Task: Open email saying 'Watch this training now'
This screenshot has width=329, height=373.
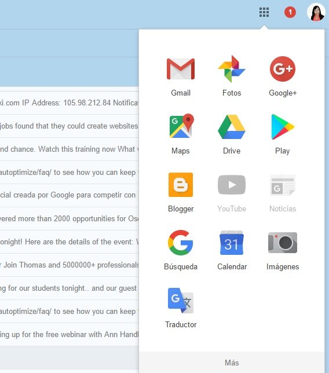Action: point(70,149)
